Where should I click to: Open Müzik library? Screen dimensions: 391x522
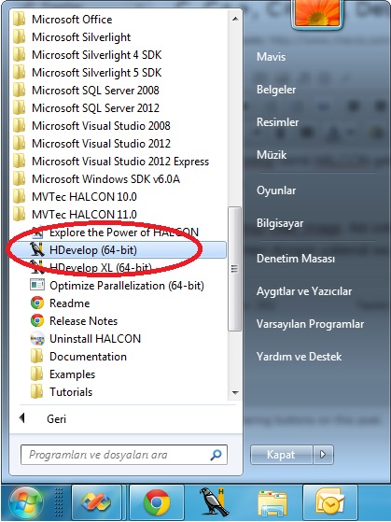[x=272, y=155]
